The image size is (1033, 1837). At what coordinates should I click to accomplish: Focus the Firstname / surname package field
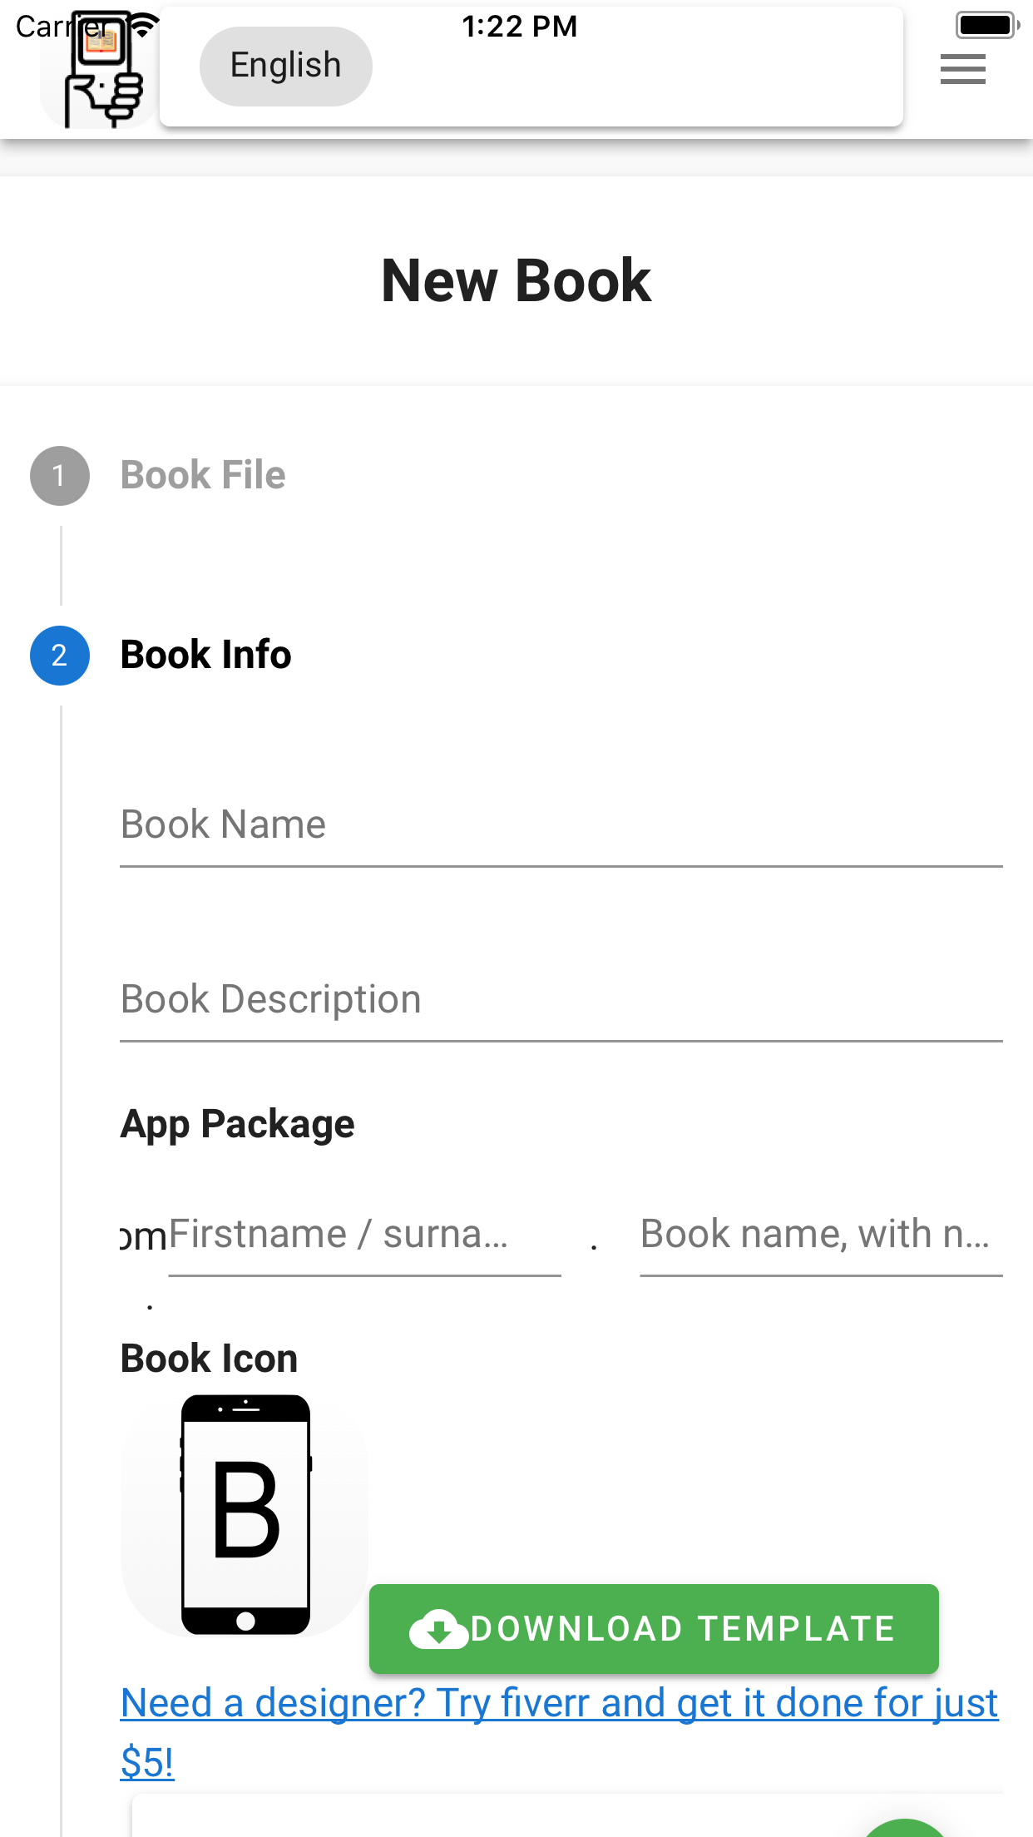point(364,1235)
